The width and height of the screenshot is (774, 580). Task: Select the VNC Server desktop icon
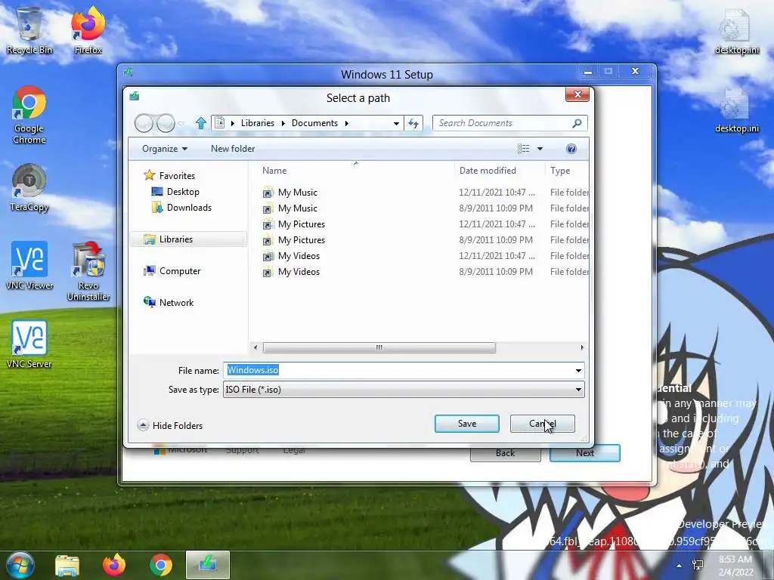29,344
